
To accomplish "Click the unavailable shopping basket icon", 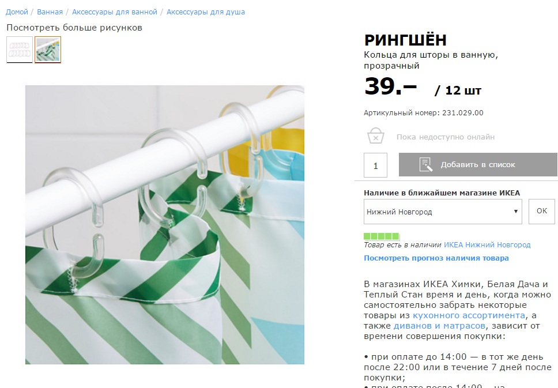I will 375,135.
